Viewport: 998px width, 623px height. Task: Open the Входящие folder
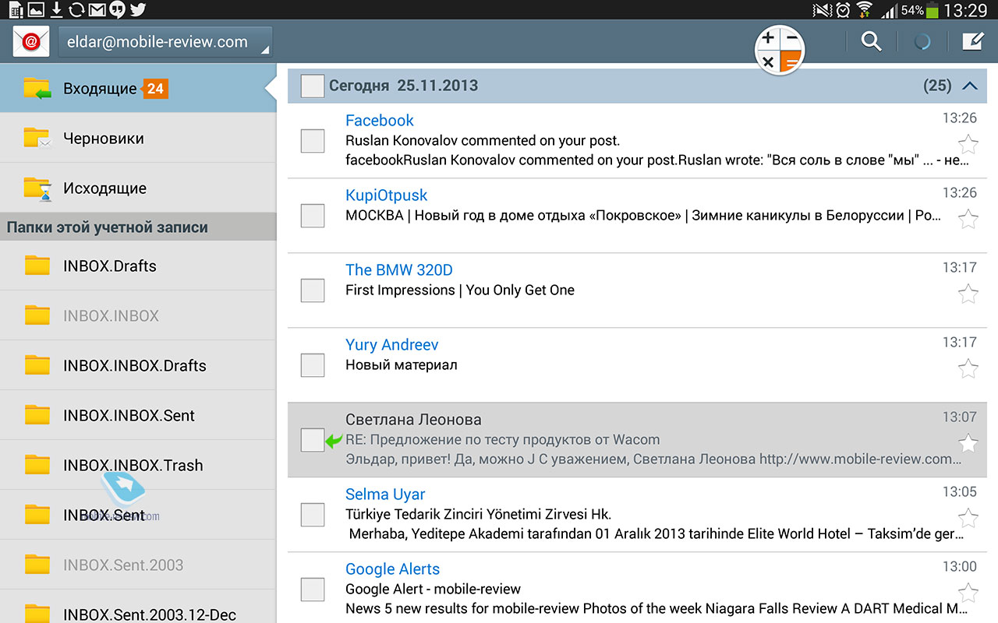pos(138,88)
